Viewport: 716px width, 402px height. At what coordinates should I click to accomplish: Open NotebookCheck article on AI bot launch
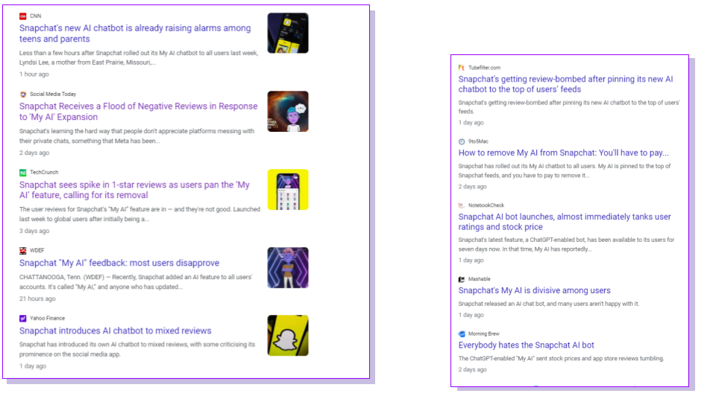click(x=565, y=222)
